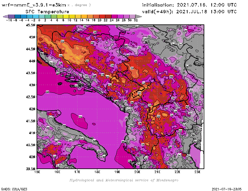Click the '17E' longitude axis label
Screen dimensions: 248x191
pyautogui.click(x=77, y=172)
